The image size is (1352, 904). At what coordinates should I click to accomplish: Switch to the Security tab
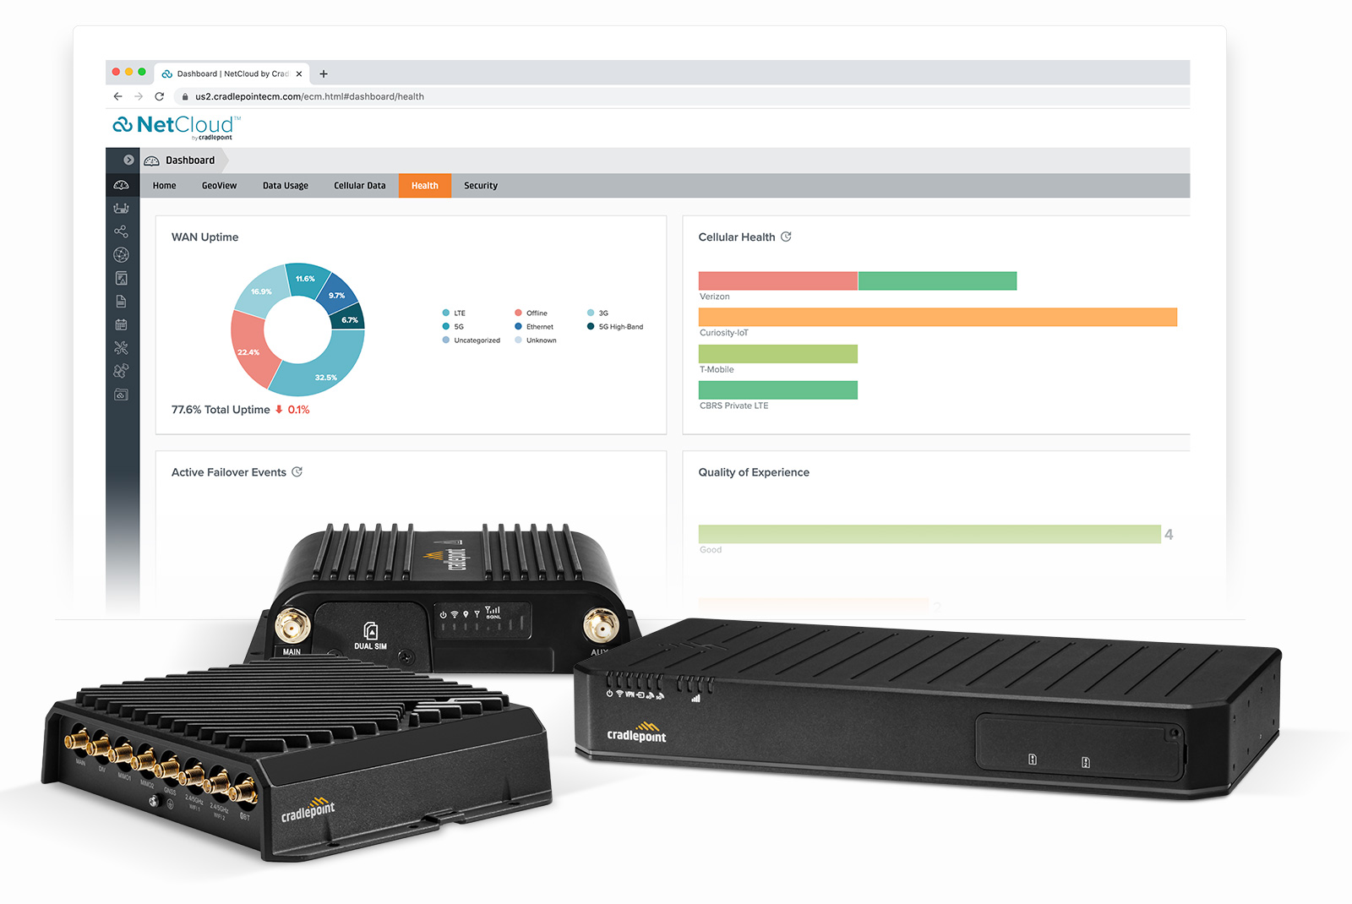[x=480, y=185]
